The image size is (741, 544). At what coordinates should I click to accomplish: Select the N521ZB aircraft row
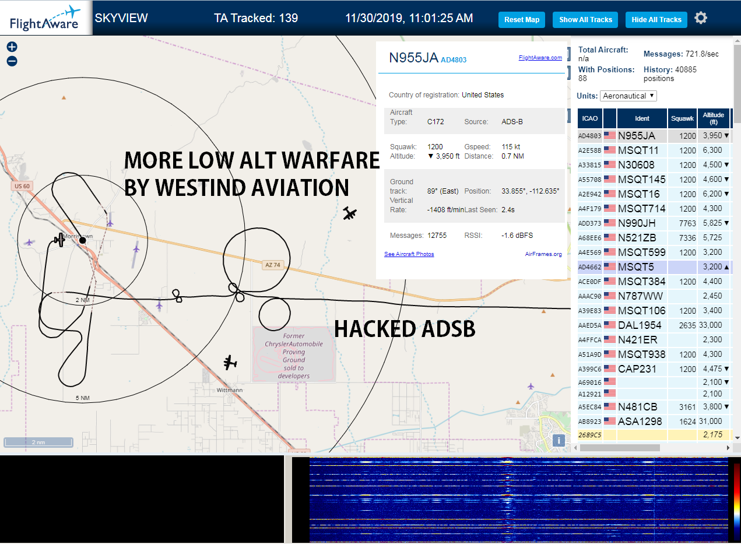coord(654,237)
